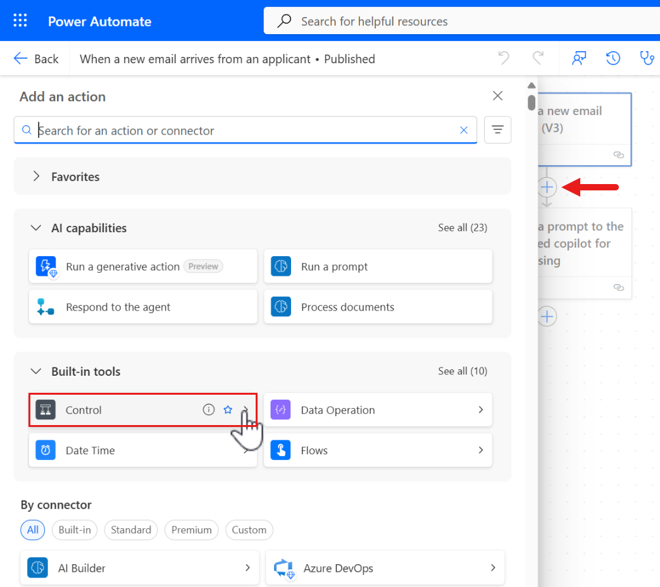Open the flow checker stethoscope icon
Image resolution: width=660 pixels, height=587 pixels.
647,59
